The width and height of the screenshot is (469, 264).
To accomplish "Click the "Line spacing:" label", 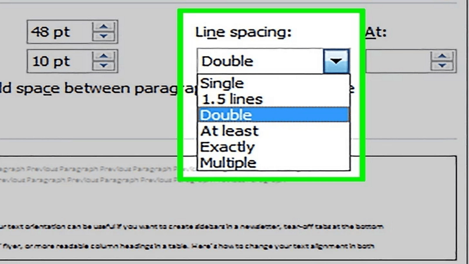I will 243,32.
